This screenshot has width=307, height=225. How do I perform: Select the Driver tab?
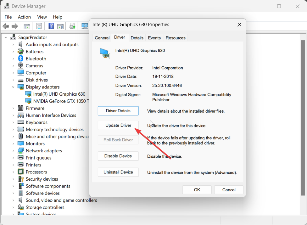point(120,37)
